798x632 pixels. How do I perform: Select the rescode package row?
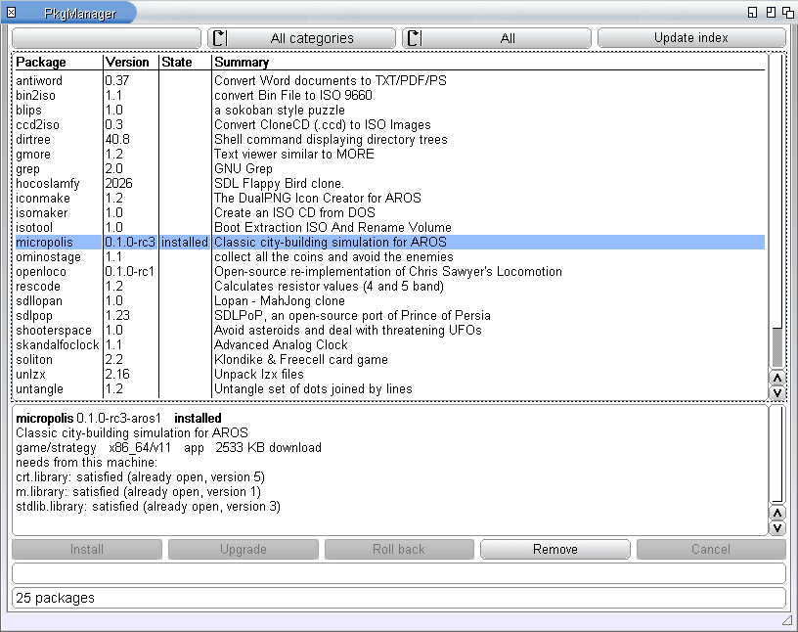coord(390,287)
